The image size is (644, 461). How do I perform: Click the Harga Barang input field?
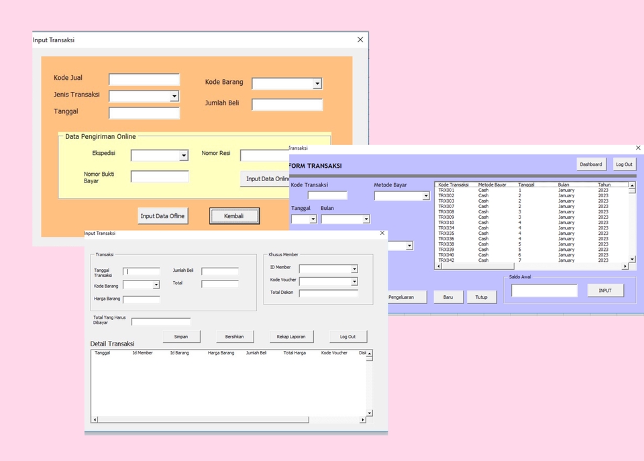coord(142,299)
